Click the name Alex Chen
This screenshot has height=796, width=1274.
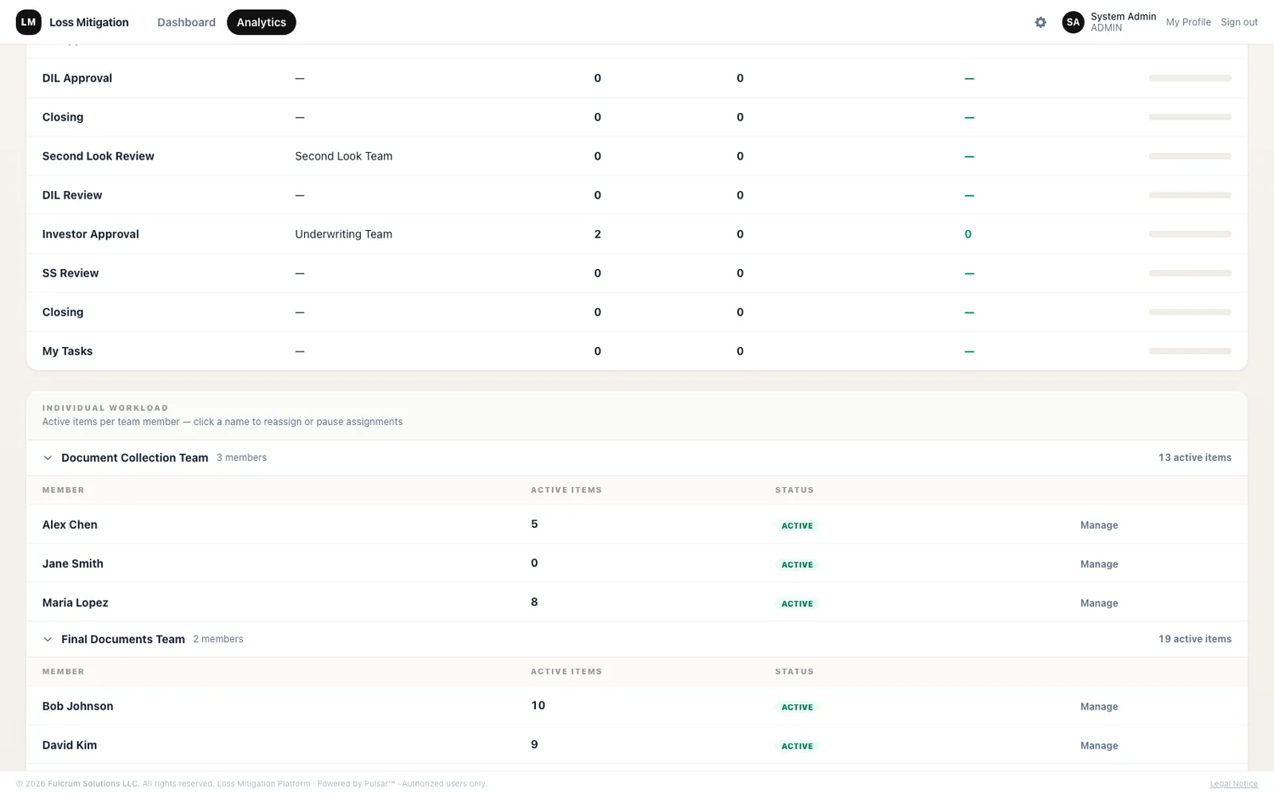[70, 524]
